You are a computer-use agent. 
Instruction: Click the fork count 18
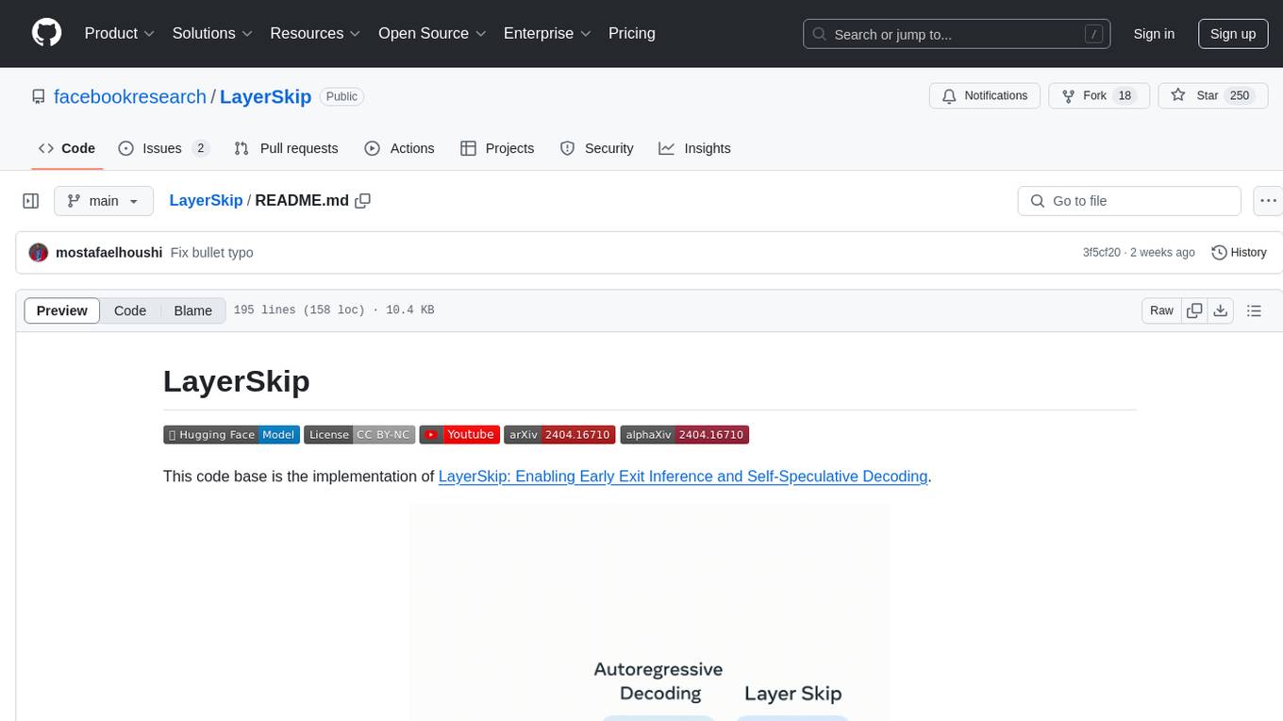[1124, 96]
